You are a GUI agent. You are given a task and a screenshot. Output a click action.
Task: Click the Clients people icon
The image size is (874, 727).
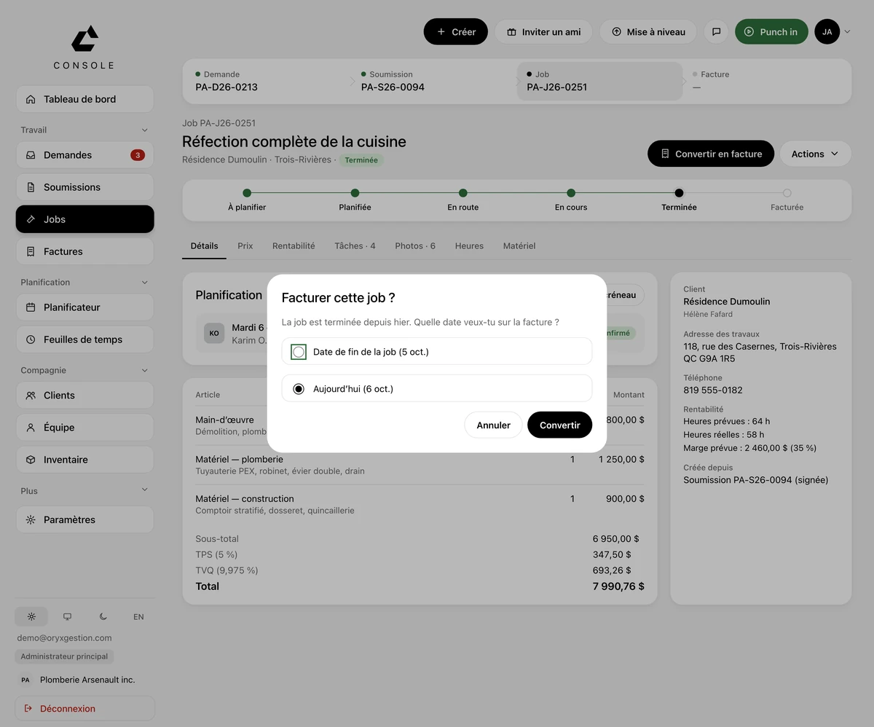click(x=31, y=396)
